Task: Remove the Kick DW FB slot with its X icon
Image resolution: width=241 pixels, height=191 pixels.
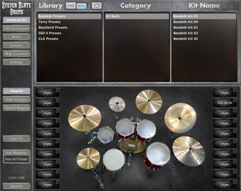Action: pos(235,100)
